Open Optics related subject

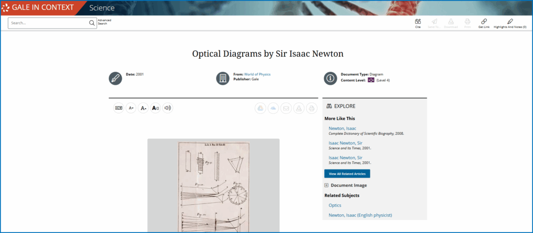point(335,205)
